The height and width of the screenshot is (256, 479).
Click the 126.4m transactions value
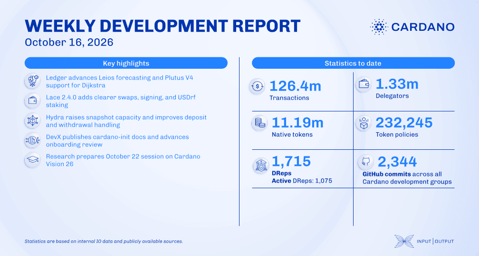[x=295, y=86]
